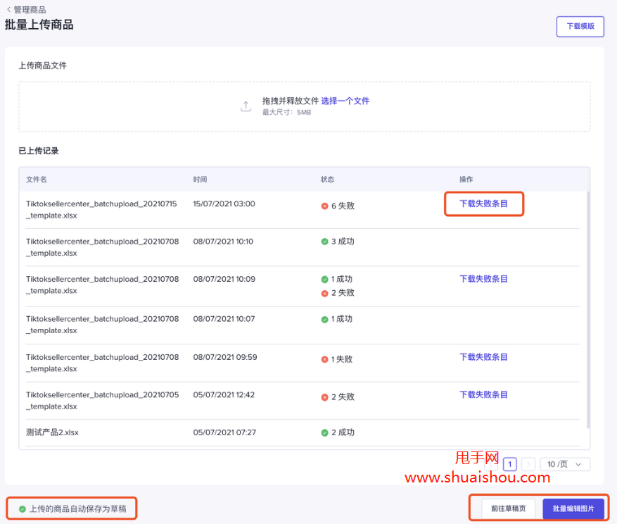The image size is (617, 524).
Task: Click the 测试产品2.xlsx file name
Action: (x=52, y=432)
